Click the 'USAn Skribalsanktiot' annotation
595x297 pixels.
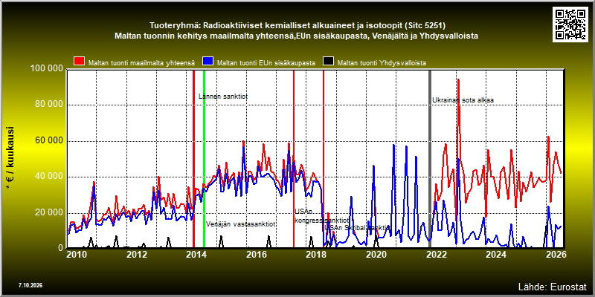[358, 228]
